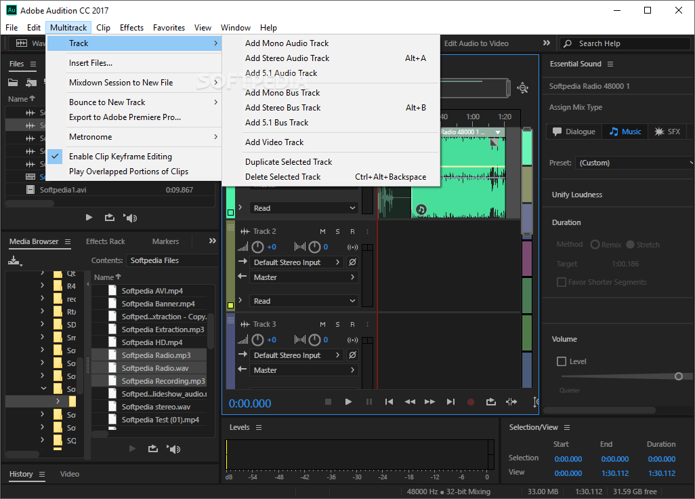Select Insert Files... from Multitrack menu
This screenshot has height=499, width=695.
tap(134, 63)
